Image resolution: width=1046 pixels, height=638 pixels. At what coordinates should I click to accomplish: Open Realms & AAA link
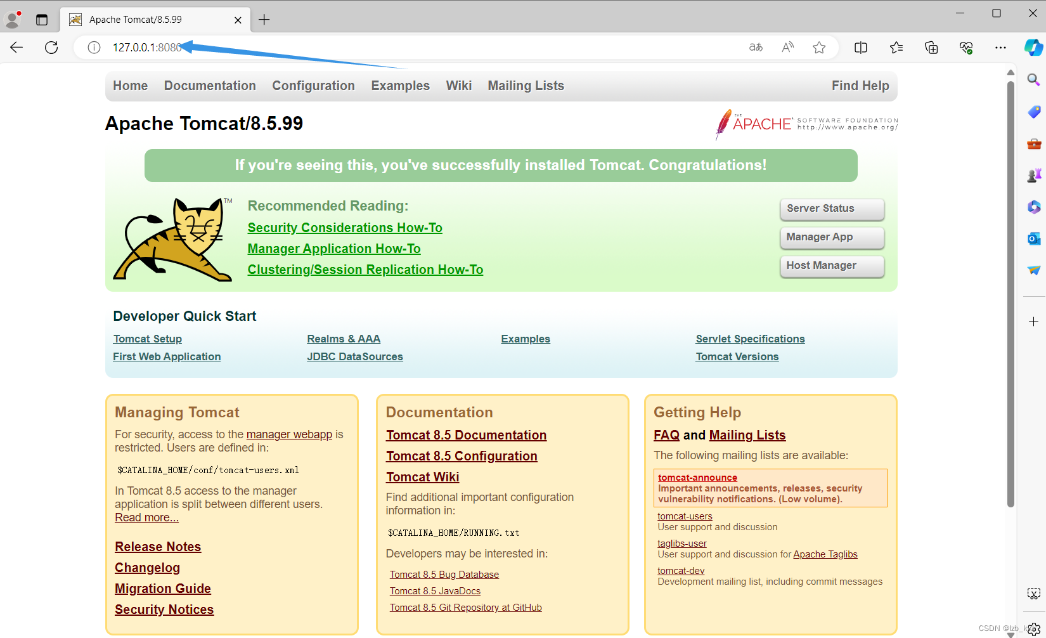[x=344, y=339]
